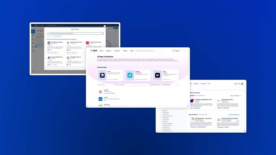
Task: Expand the Collections dropdown in Slack header
Action: (x=117, y=51)
